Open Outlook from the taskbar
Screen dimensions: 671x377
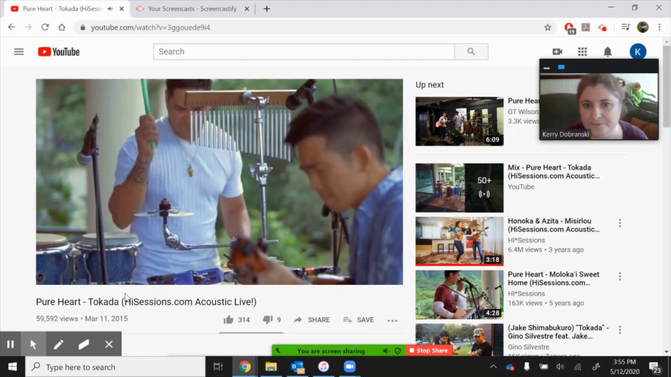click(297, 367)
